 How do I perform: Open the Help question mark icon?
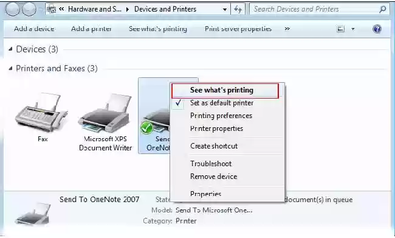377,29
